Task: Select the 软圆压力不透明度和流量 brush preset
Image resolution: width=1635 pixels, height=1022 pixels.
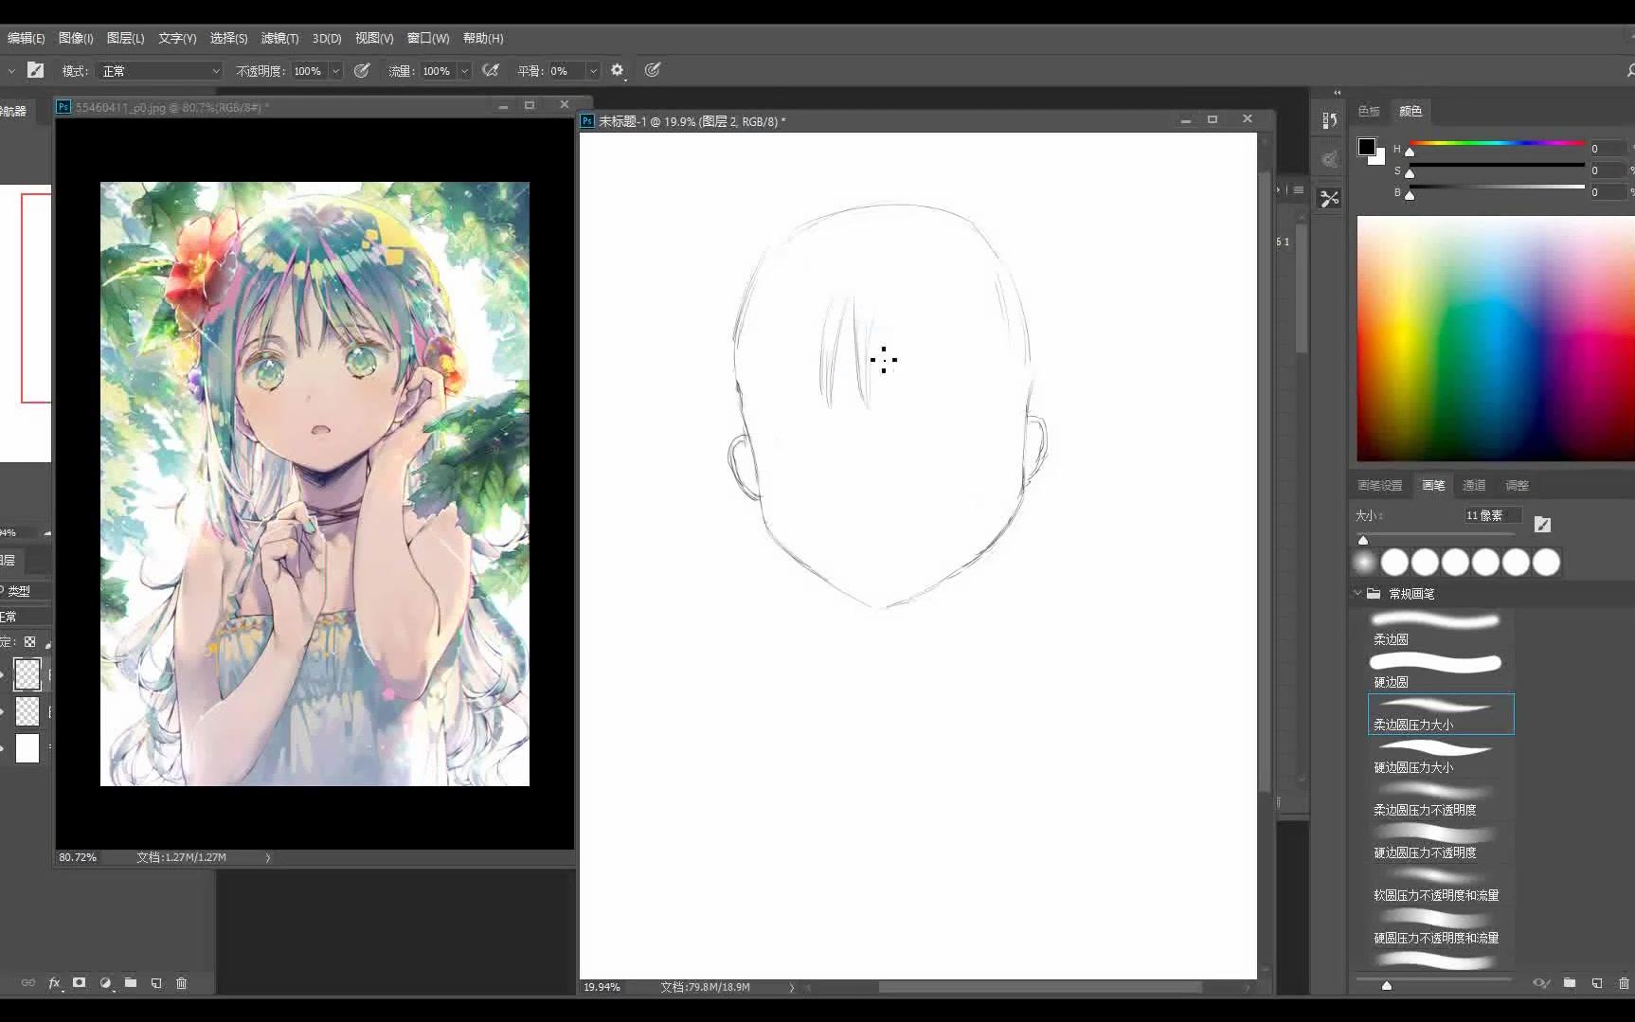Action: [x=1441, y=885]
